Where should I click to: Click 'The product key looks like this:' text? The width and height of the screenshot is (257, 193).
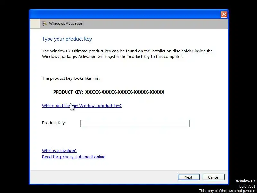click(x=71, y=78)
